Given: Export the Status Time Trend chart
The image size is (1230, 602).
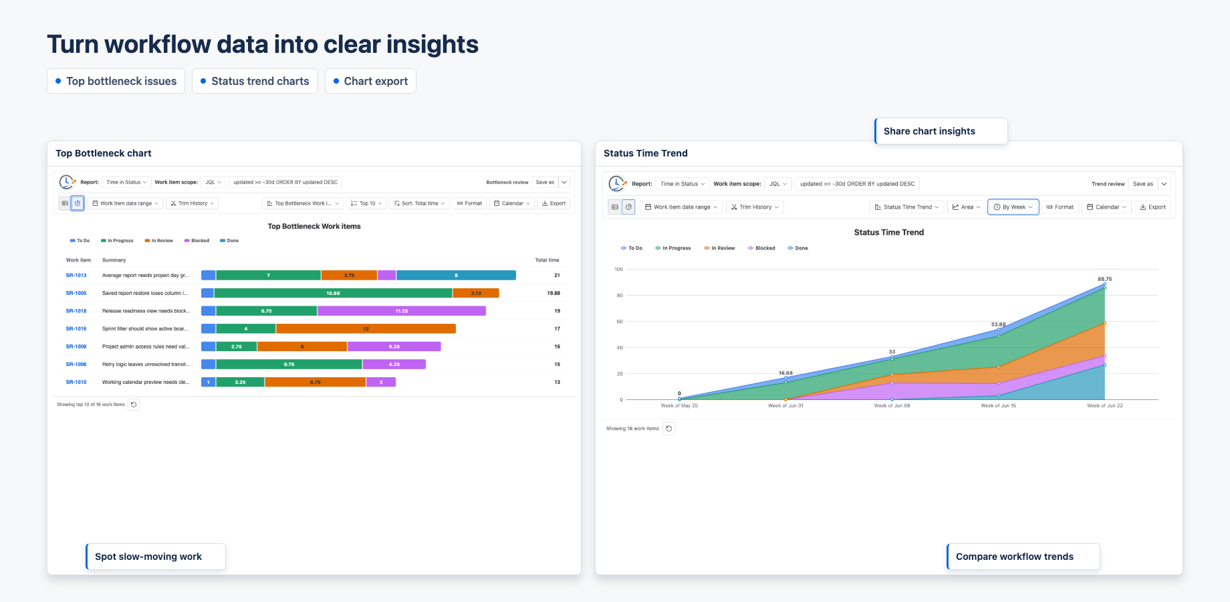Looking at the screenshot, I should [x=1152, y=207].
